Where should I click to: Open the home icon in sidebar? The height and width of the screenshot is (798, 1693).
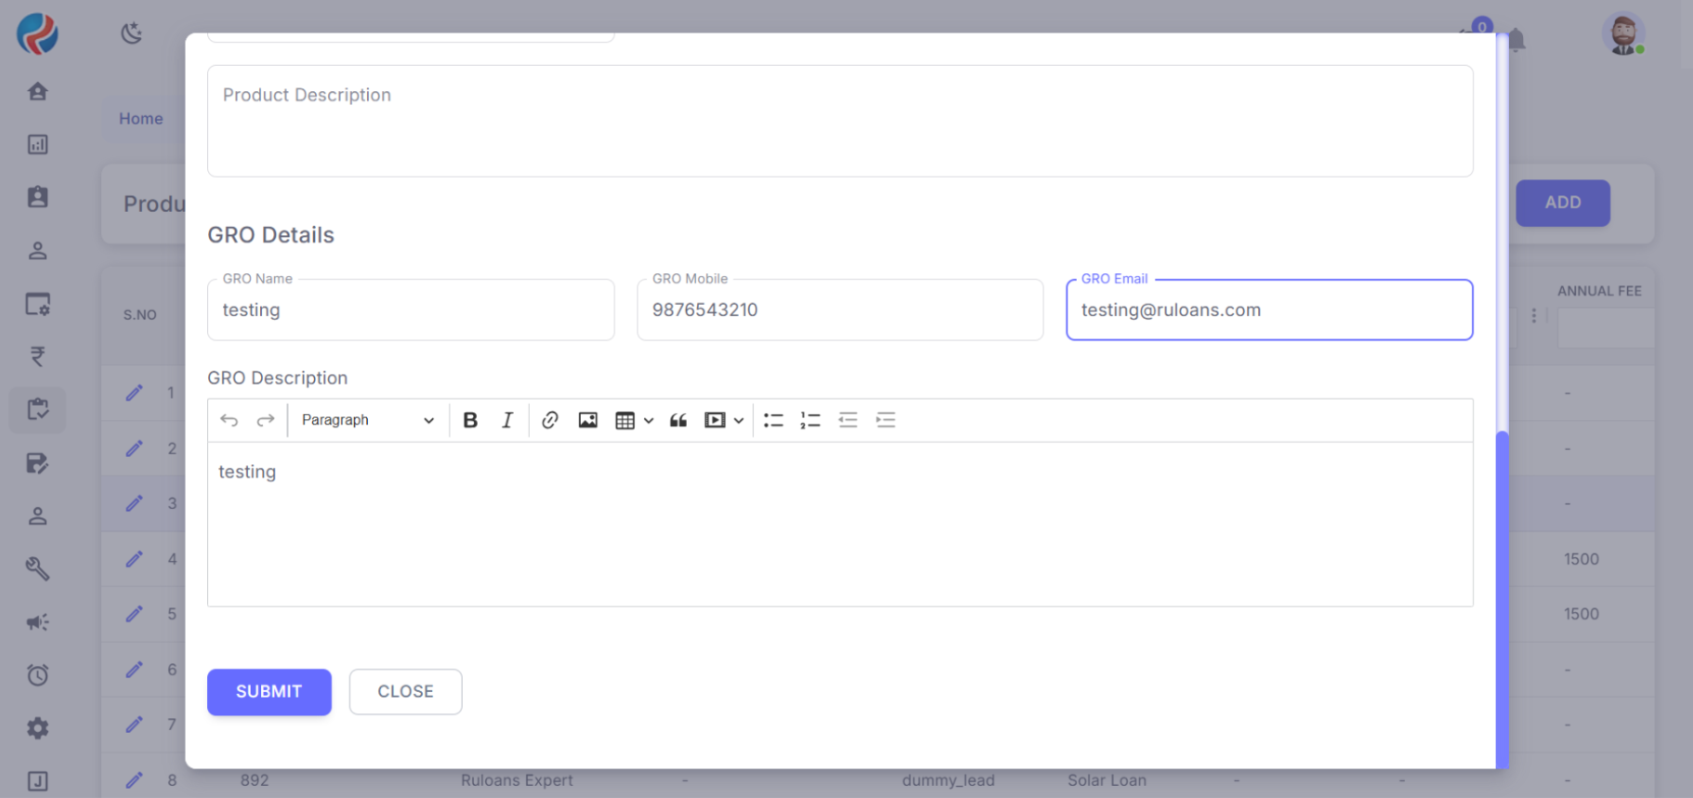37,91
